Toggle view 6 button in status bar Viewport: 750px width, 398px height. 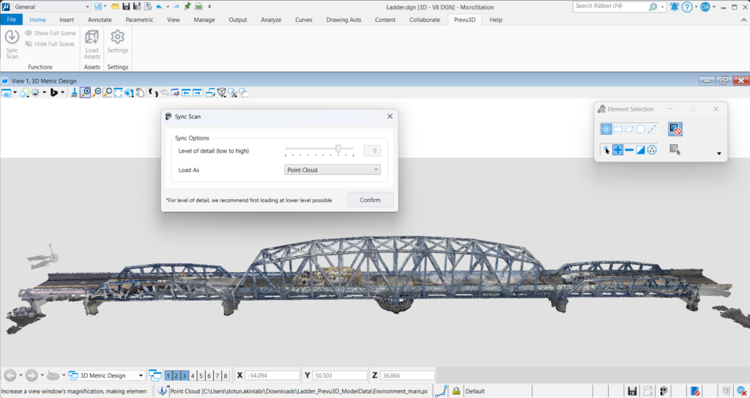[209, 375]
